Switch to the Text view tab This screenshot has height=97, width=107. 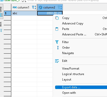1,27
